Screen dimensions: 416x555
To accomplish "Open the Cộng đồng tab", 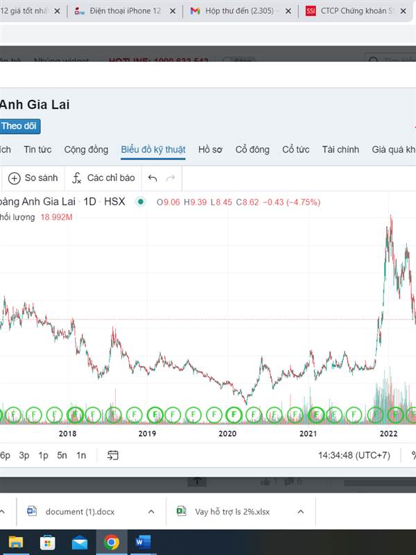I will [x=86, y=150].
